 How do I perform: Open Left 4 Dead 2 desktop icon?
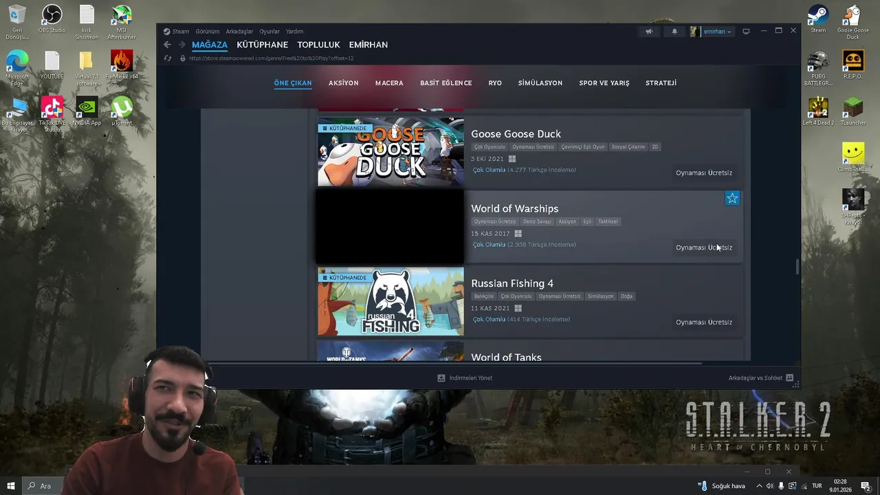(818, 111)
